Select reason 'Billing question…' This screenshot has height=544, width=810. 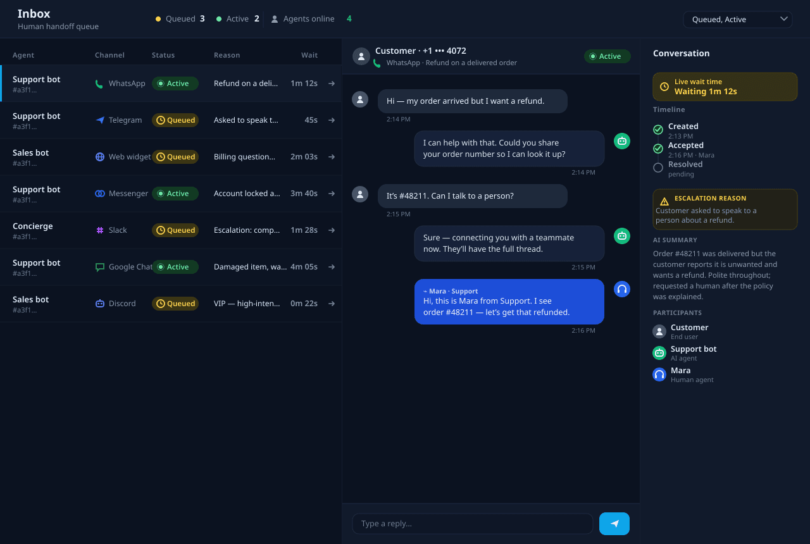(244, 157)
